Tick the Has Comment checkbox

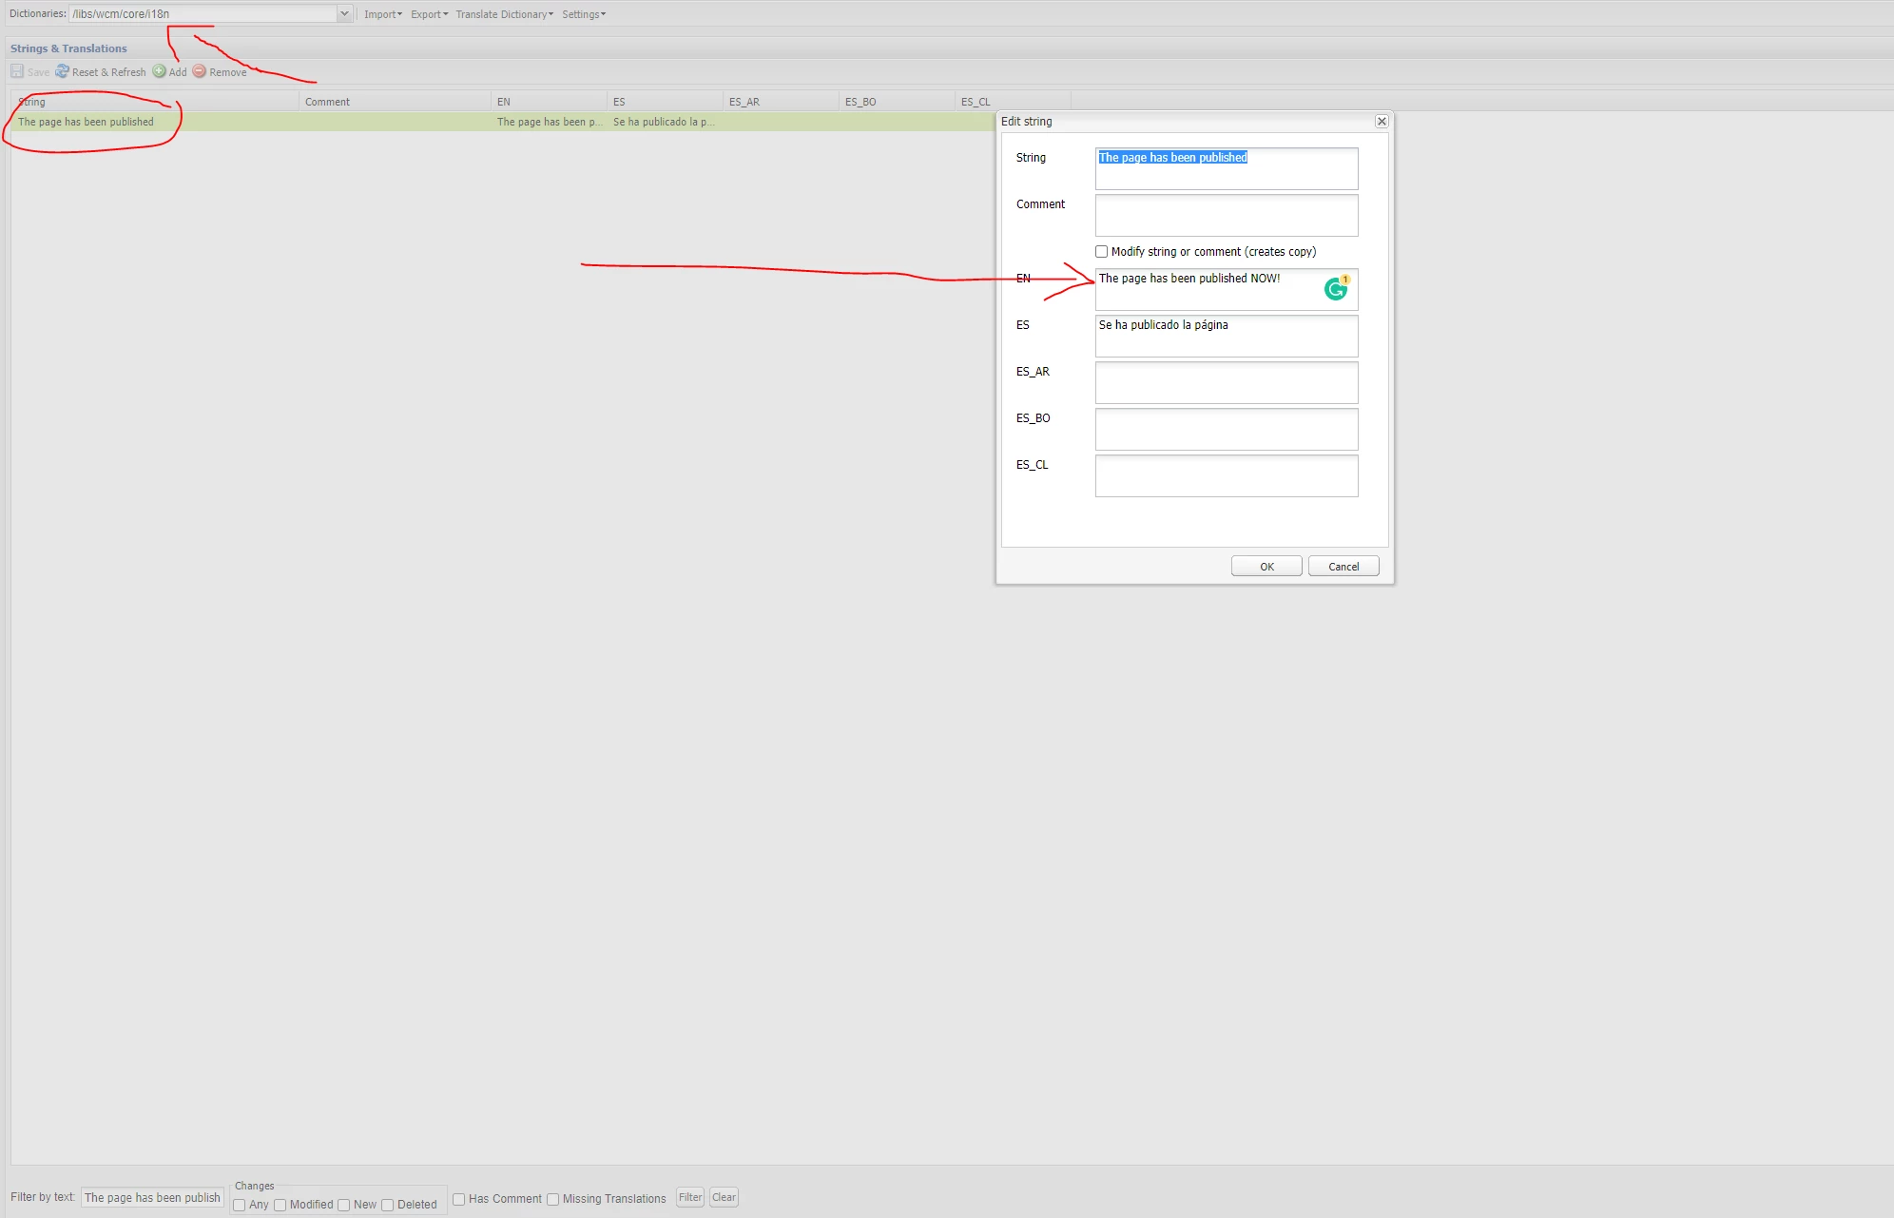(x=459, y=1199)
